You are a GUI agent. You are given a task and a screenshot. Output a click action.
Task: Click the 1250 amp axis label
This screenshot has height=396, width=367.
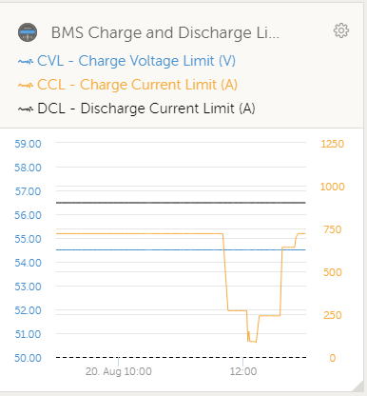[x=333, y=144]
